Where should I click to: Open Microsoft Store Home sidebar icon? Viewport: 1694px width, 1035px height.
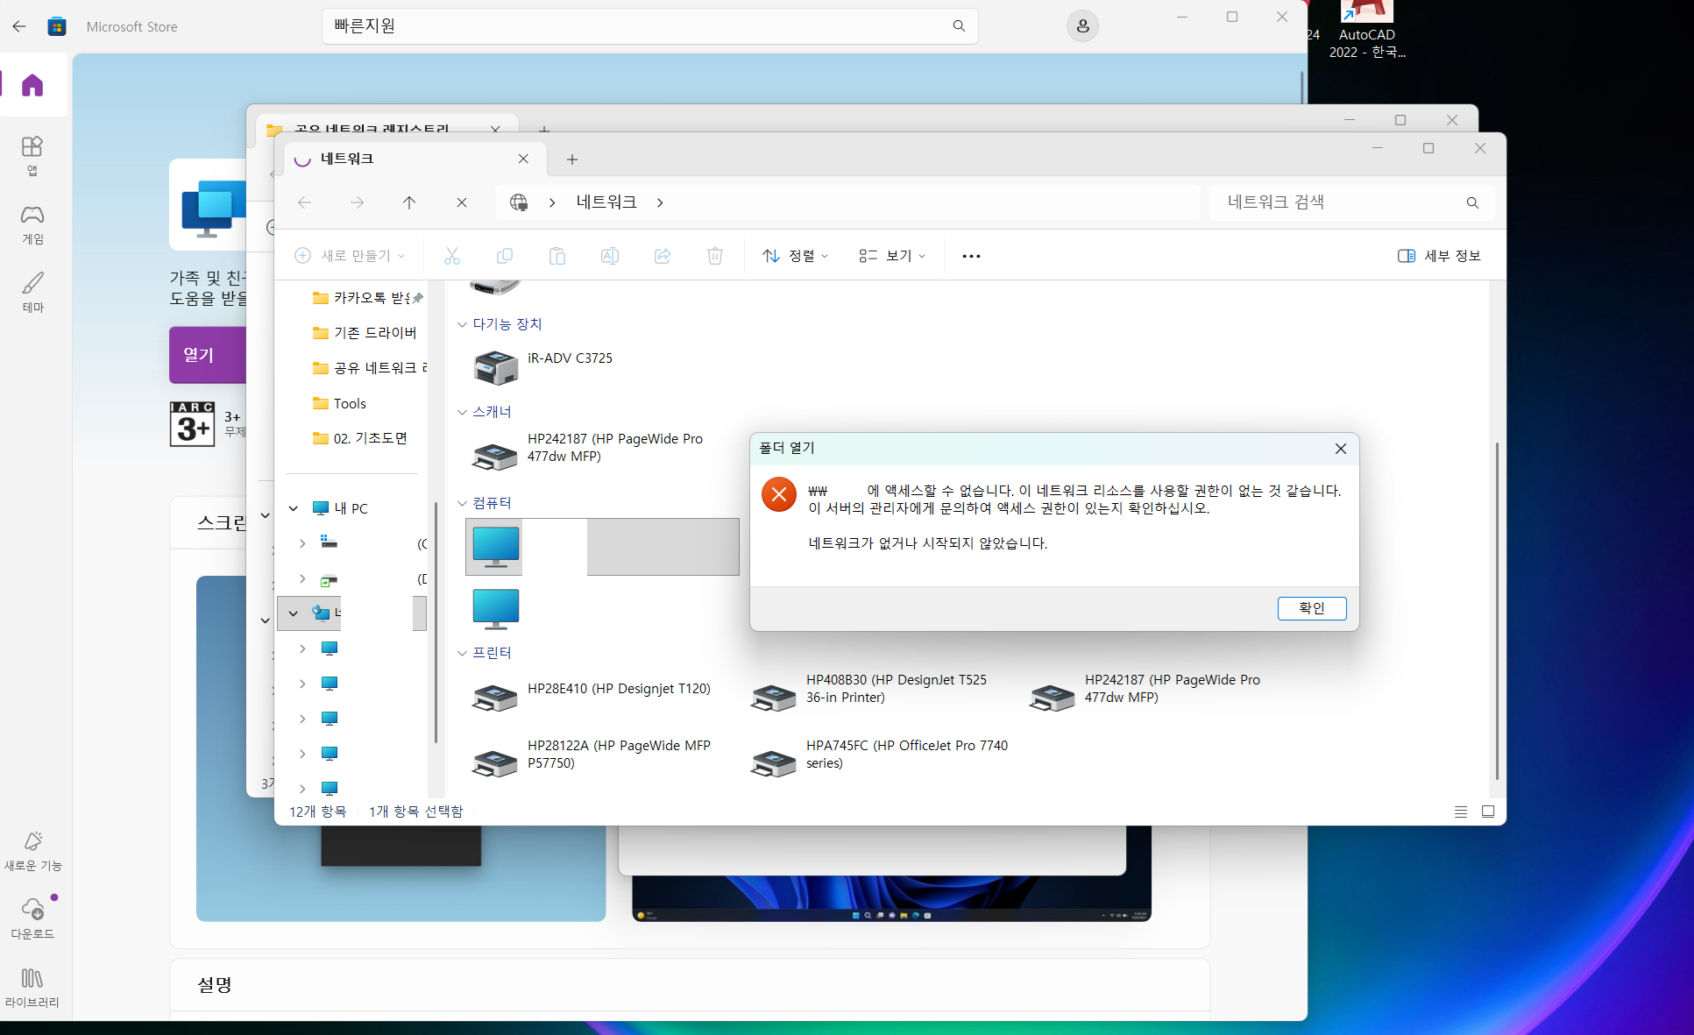(x=32, y=85)
